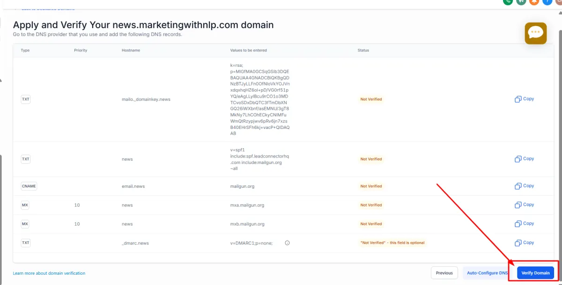562x285 pixels.
Task: Click the DKIM key value text
Action: coord(259,99)
